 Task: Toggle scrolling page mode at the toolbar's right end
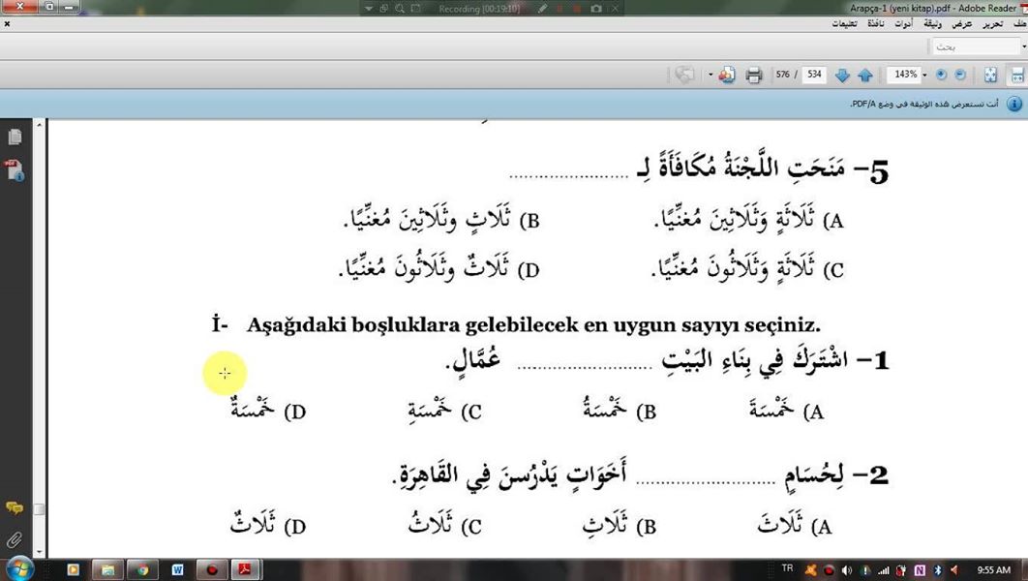tap(1017, 76)
